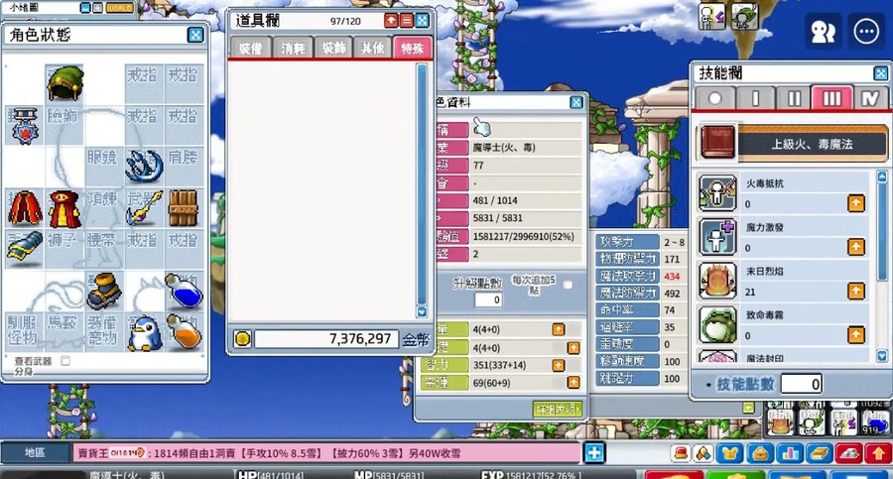Open the three-dots more menu
Viewport: 893px width, 479px height.
pos(866,32)
